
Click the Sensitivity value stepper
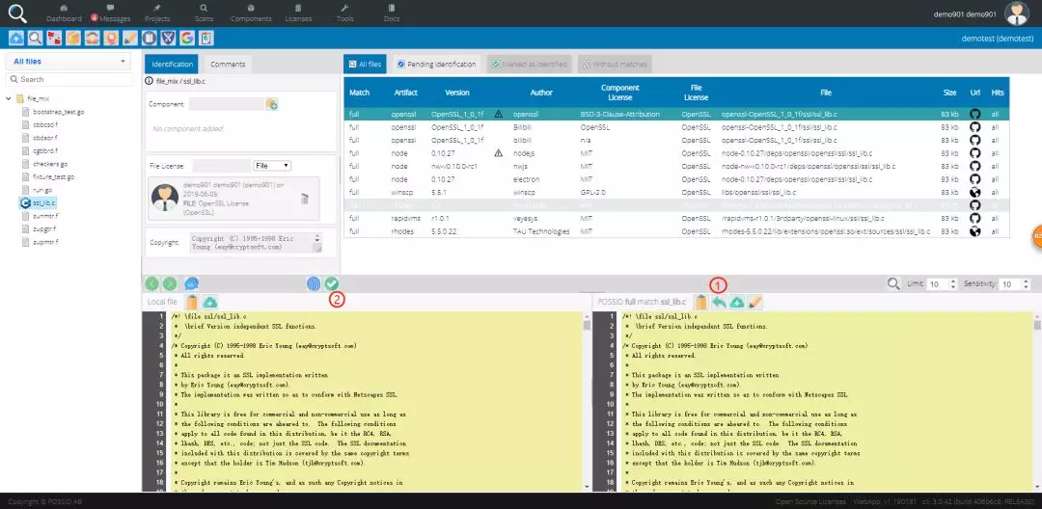click(x=1026, y=284)
